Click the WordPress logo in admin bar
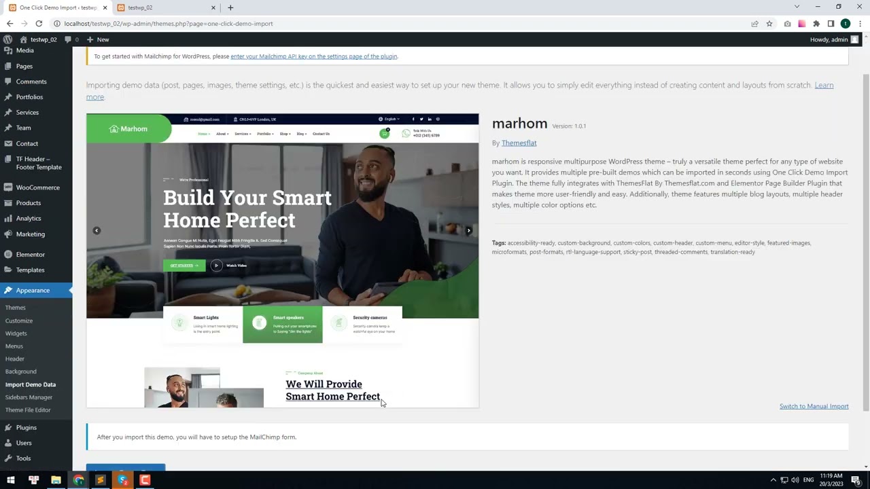 7,39
